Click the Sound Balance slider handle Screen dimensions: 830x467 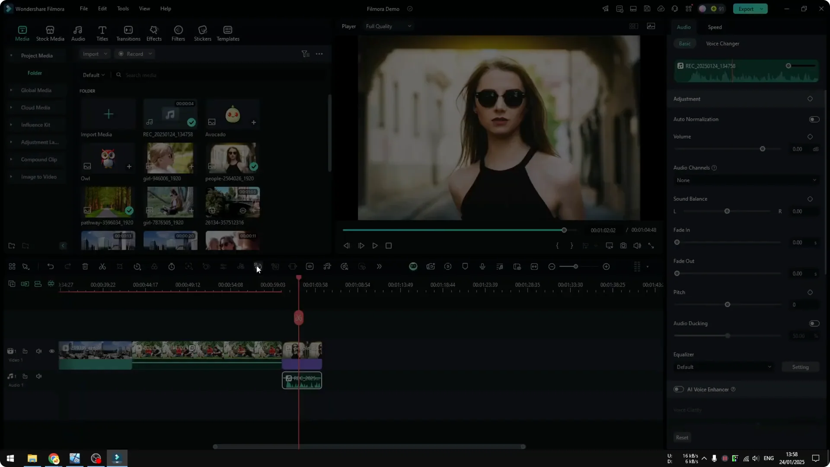coord(727,211)
